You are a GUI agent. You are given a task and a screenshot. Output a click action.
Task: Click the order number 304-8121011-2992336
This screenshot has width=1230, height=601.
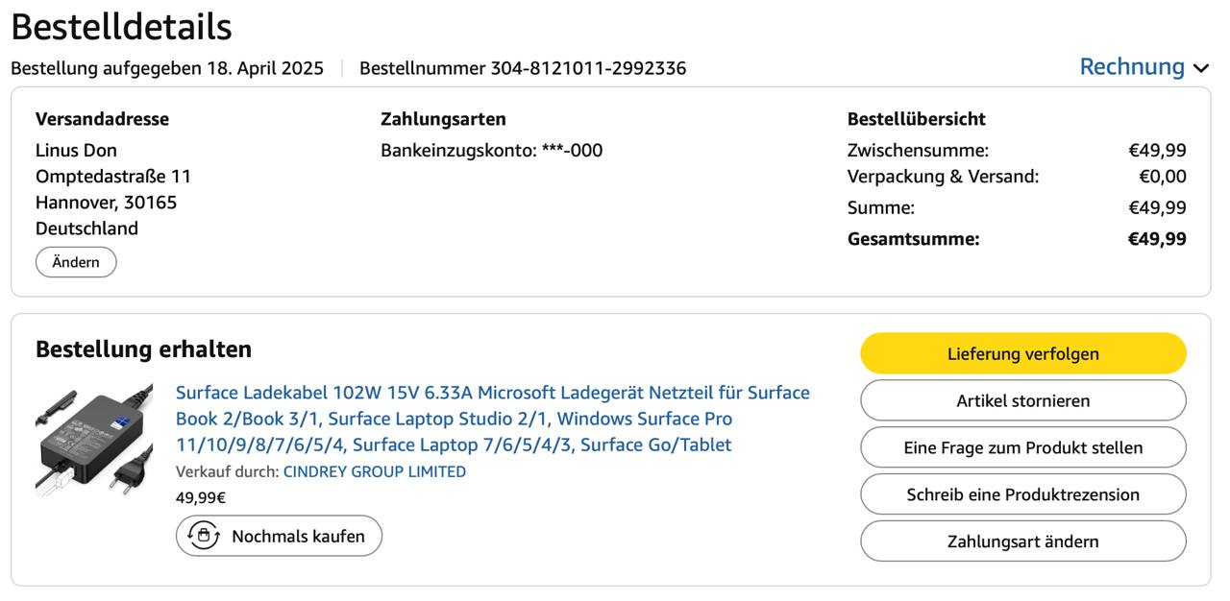[x=588, y=68]
